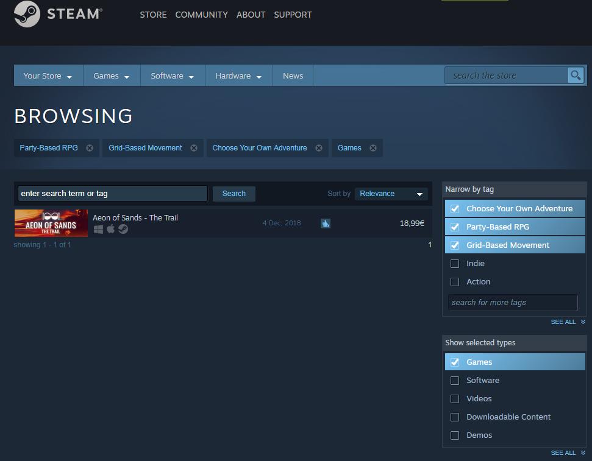Click the search for more tags field
The image size is (592, 461).
tap(513, 303)
